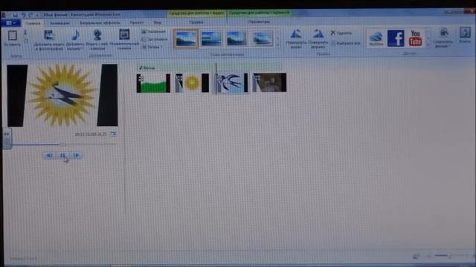Image resolution: width=476 pixels, height=267 pixels.
Task: Add a caption to the clip
Action: click(x=155, y=39)
